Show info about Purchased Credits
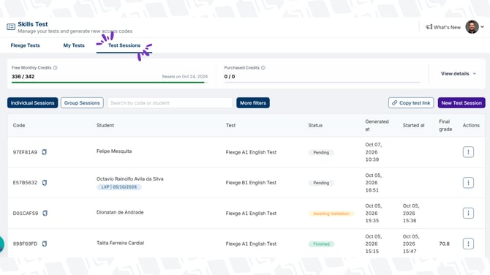This screenshot has height=275, width=490. tap(263, 67)
